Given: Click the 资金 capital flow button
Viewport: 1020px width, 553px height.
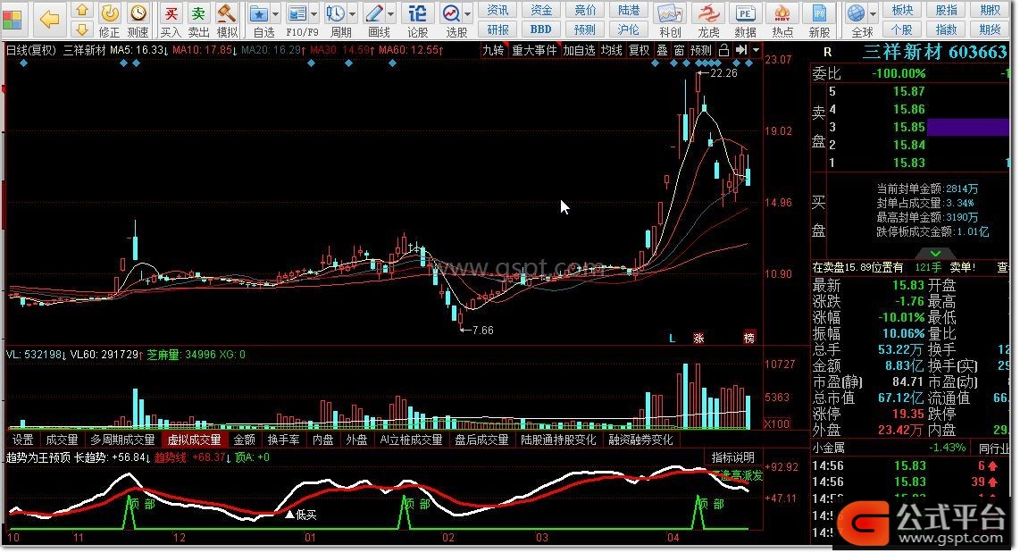Looking at the screenshot, I should point(541,11).
